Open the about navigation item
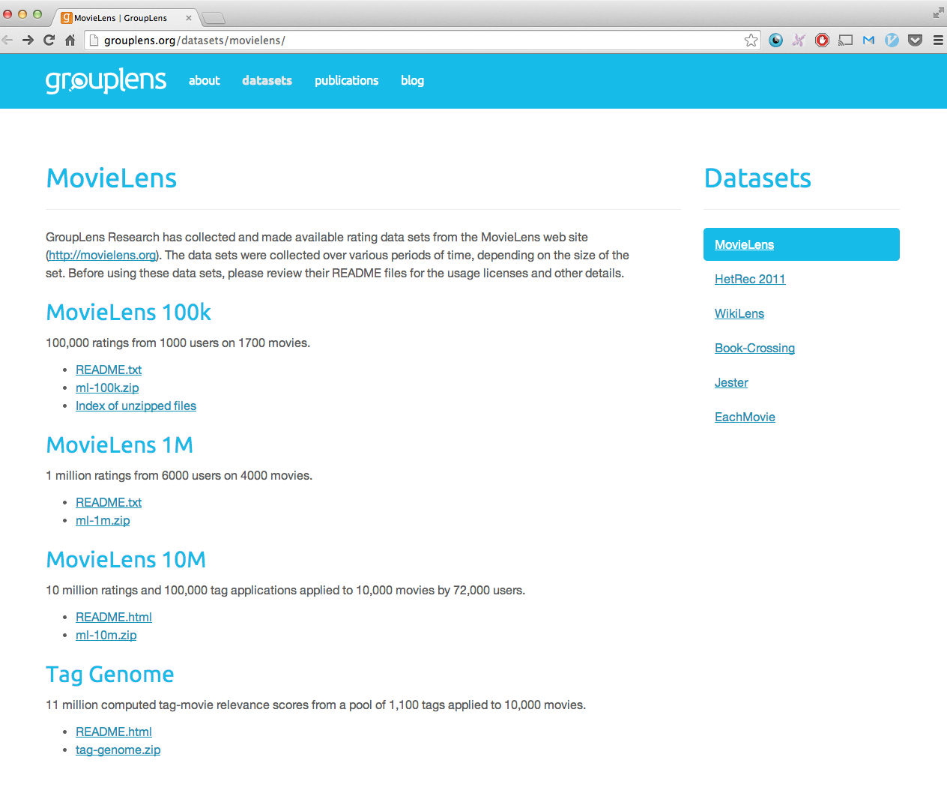The image size is (947, 787). tap(204, 80)
